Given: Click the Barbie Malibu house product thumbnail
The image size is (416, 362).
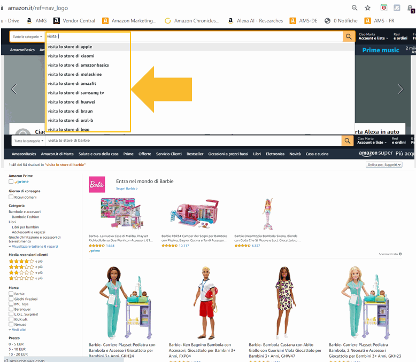Looking at the screenshot, I should pos(121,214).
